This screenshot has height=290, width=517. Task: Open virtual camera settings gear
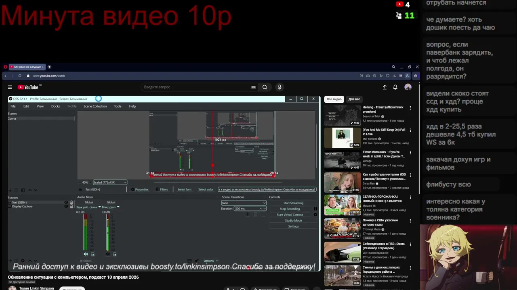pos(315,215)
